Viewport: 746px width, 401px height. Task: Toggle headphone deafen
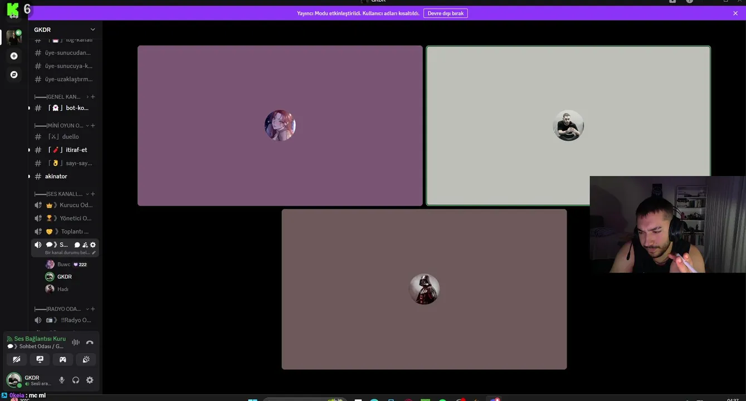click(76, 380)
